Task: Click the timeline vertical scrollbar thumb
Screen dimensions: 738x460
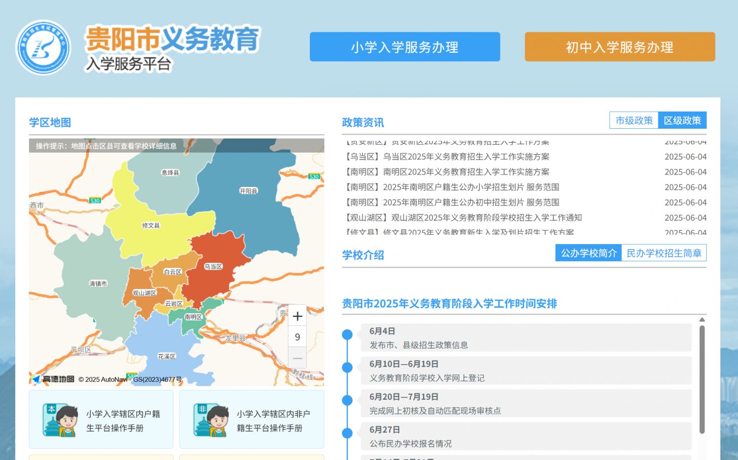Action: (x=702, y=379)
